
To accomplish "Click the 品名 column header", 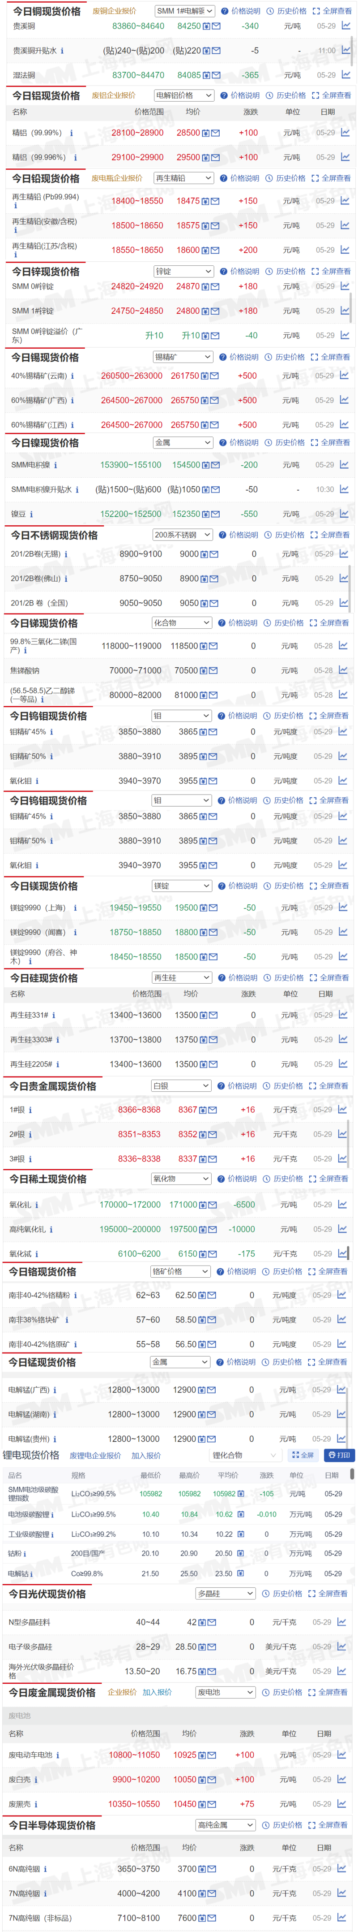I will [15, 1474].
